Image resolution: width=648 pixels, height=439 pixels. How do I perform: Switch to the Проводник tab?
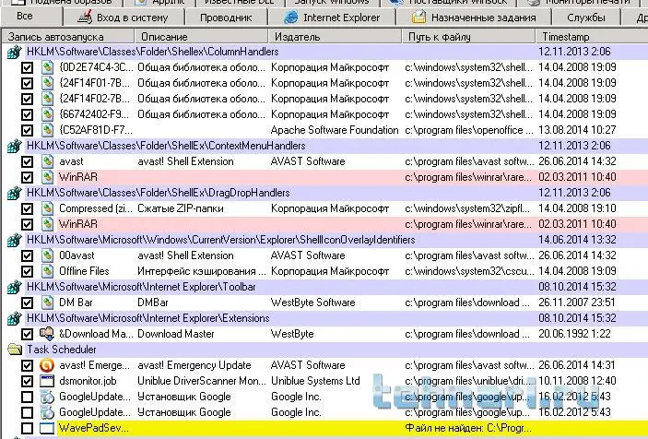pos(226,18)
